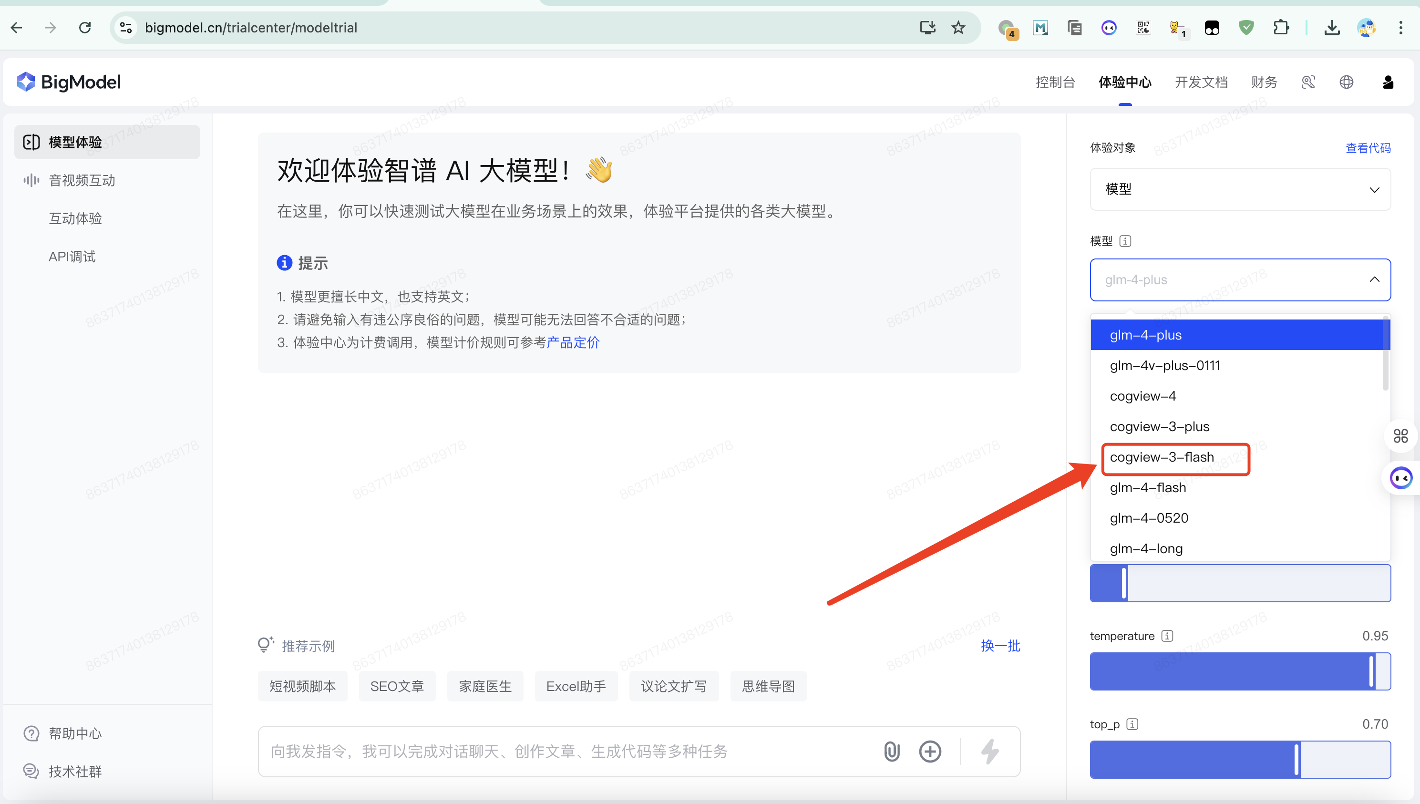Select glm-4-0520 option
The height and width of the screenshot is (804, 1420).
(1237, 518)
